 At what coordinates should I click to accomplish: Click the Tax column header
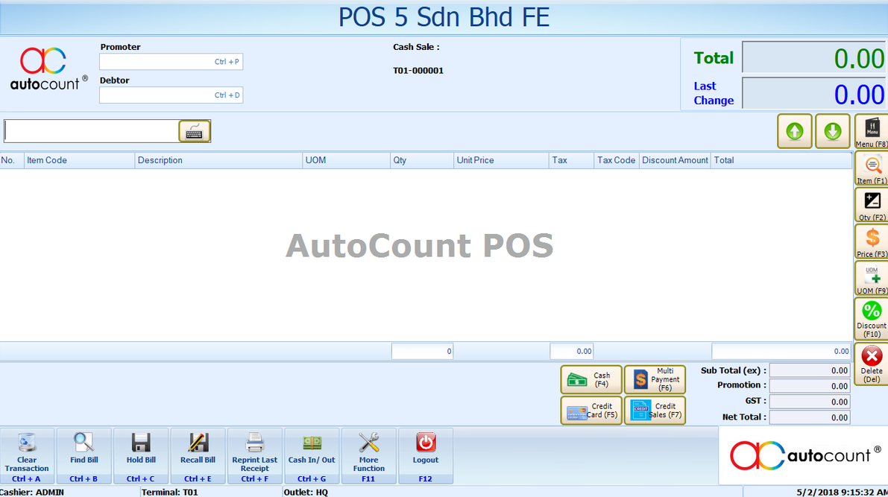click(571, 160)
